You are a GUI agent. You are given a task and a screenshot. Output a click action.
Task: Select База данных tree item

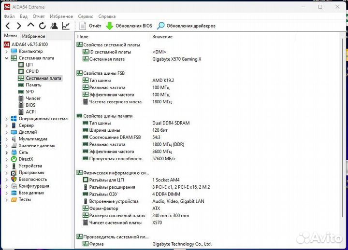coord(28,193)
